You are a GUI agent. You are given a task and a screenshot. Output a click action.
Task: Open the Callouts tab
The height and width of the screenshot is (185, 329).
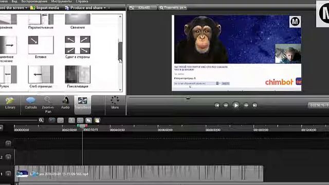click(x=31, y=103)
